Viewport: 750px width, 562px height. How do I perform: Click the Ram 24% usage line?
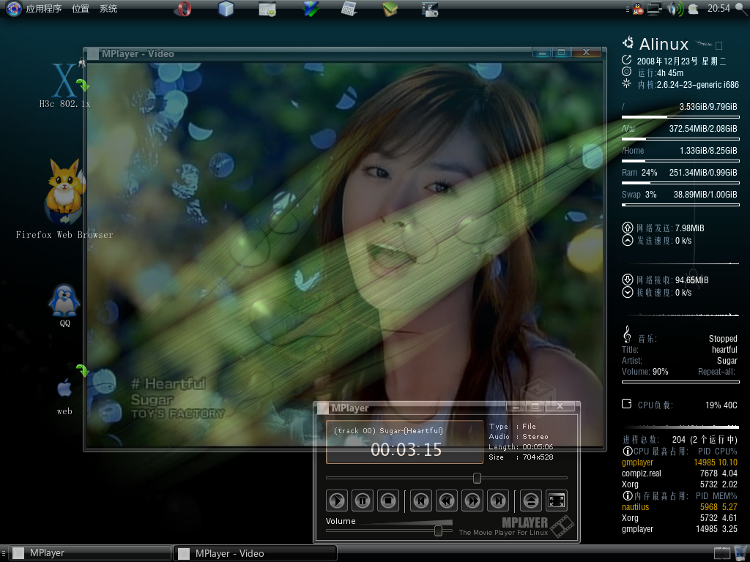[679, 173]
